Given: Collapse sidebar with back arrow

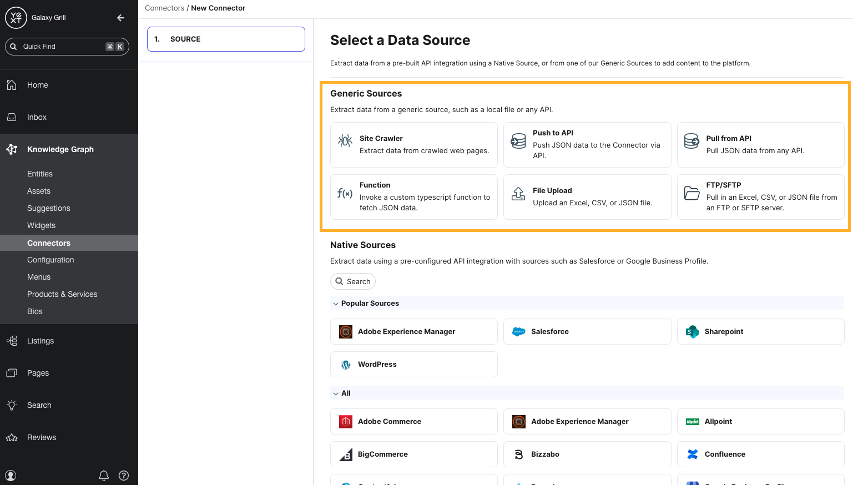Looking at the screenshot, I should coord(120,18).
